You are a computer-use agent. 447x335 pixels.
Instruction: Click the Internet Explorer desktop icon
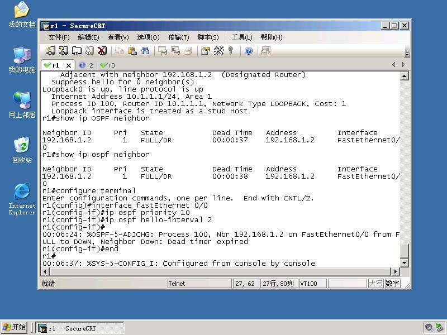click(22, 199)
